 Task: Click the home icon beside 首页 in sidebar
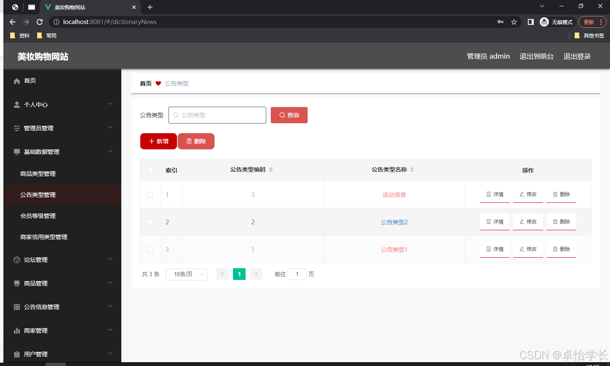click(17, 81)
